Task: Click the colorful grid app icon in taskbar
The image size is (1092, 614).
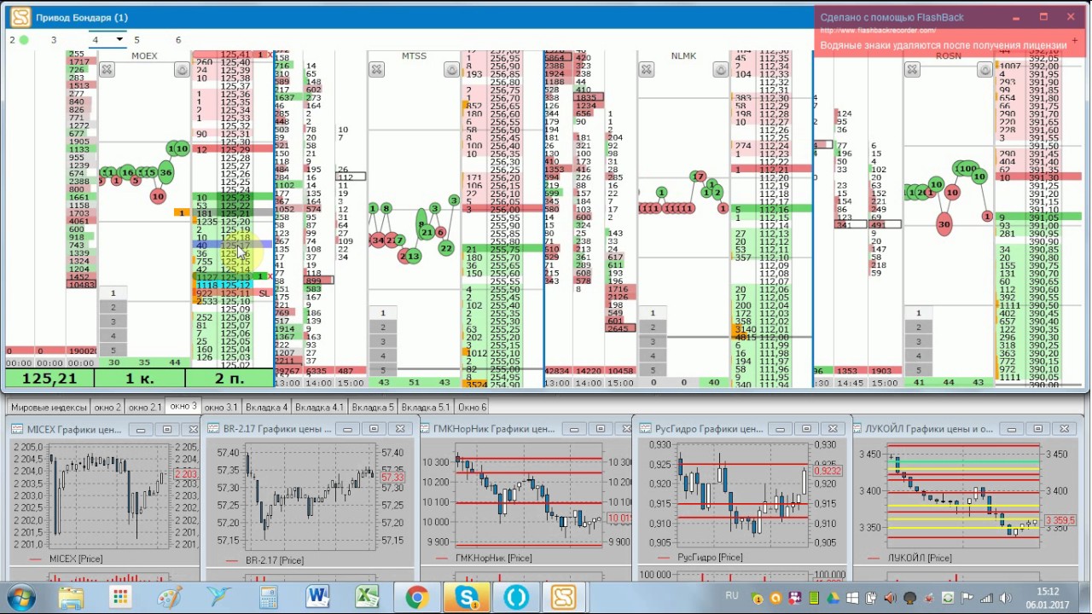Action: click(120, 597)
